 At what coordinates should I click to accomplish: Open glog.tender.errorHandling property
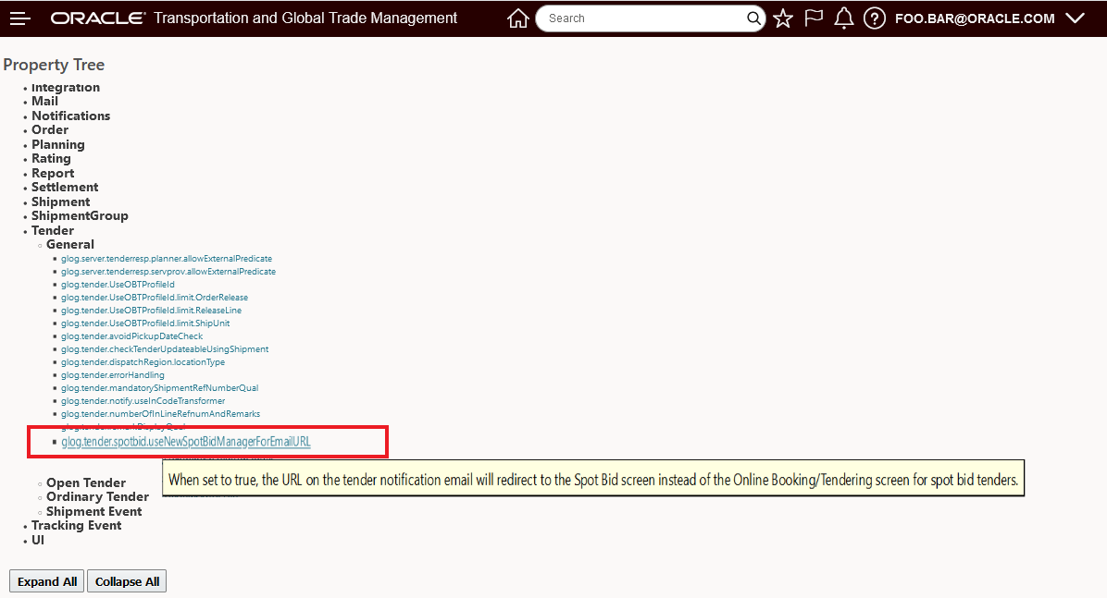pos(112,375)
